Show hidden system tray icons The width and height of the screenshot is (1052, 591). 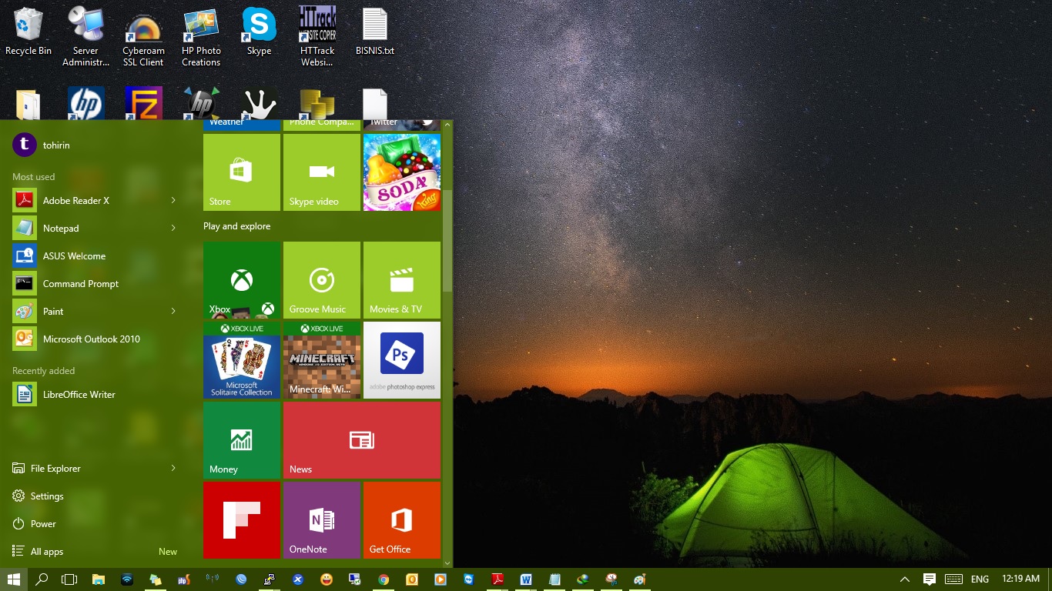(x=905, y=579)
